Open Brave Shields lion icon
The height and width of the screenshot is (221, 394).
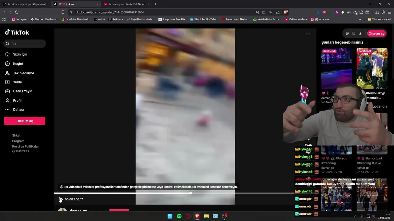[x=285, y=12]
